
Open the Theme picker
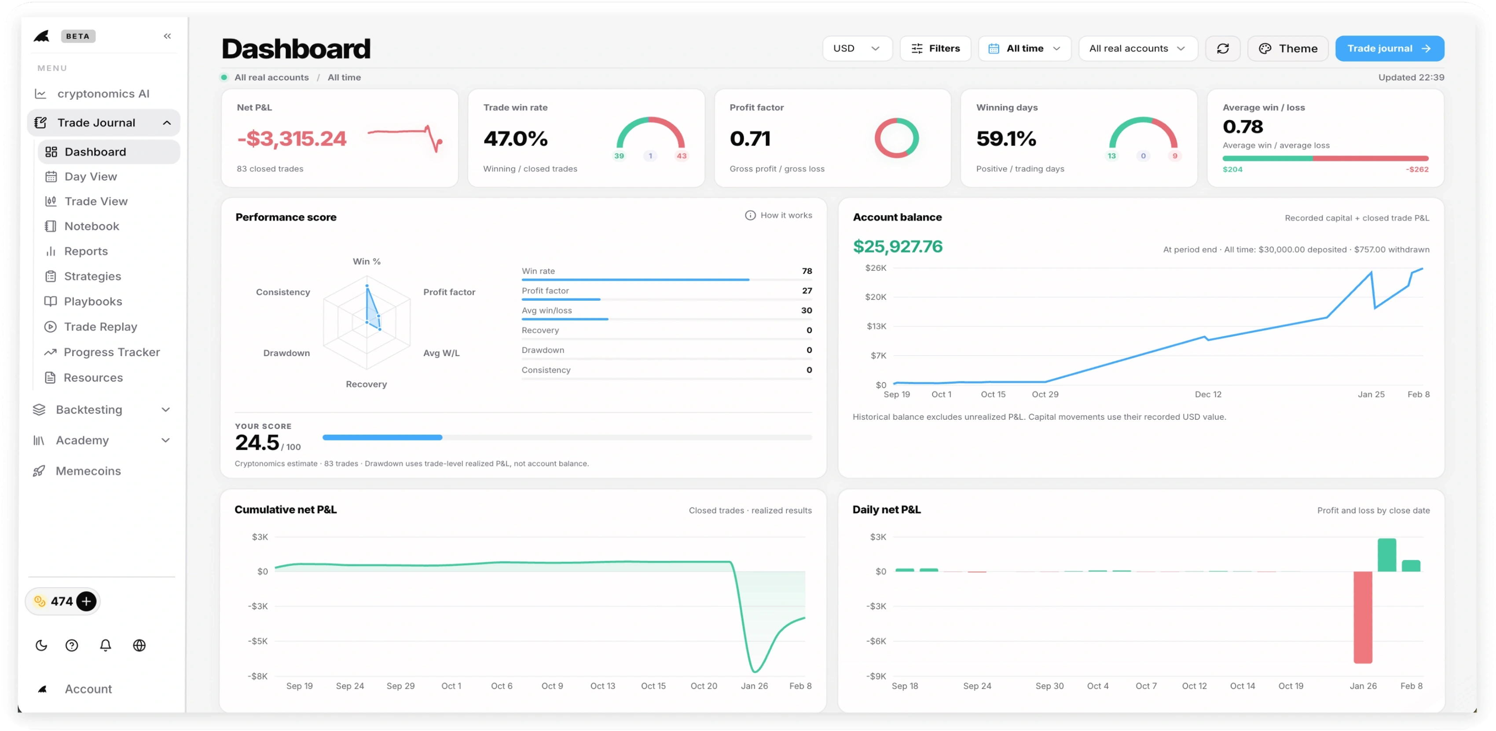(1287, 48)
